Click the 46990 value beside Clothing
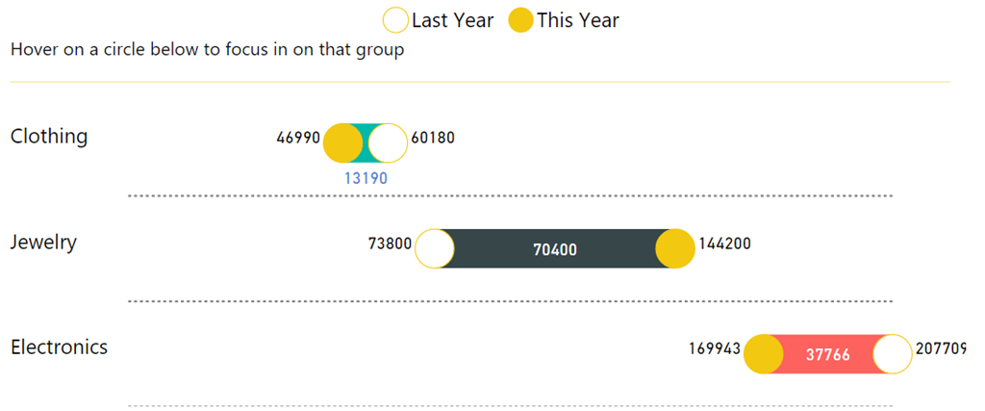985x411 pixels. (298, 138)
